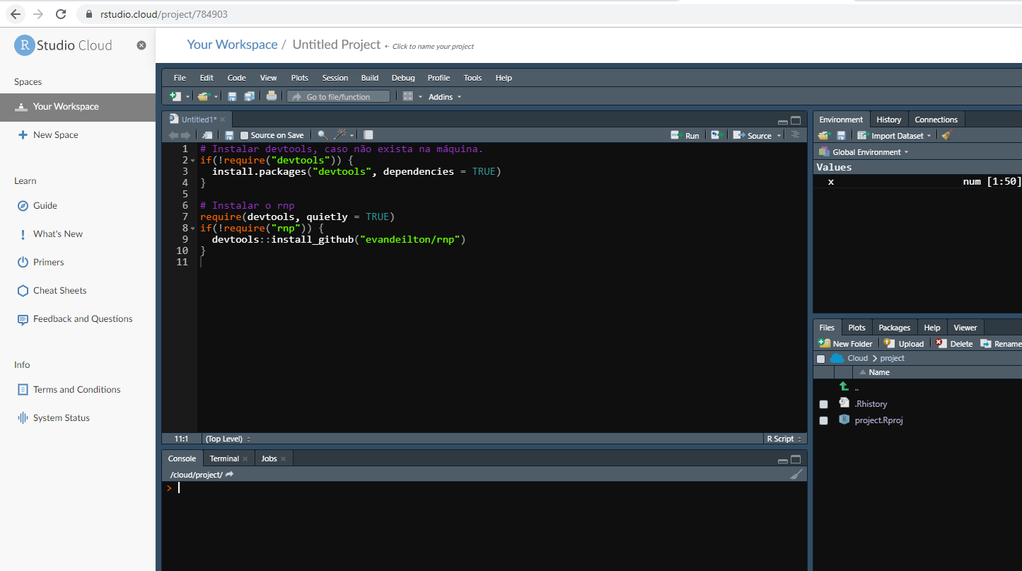
Task: Click the Delete button in Files pane
Action: (954, 344)
